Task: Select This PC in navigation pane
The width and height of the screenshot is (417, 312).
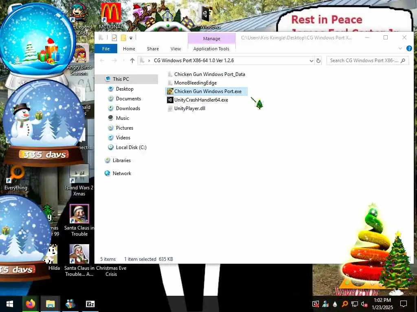Action: coord(121,79)
